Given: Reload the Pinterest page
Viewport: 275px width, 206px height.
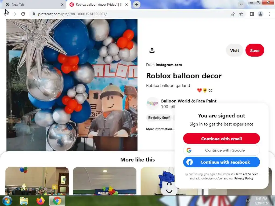Looking at the screenshot, I should (x=23, y=14).
